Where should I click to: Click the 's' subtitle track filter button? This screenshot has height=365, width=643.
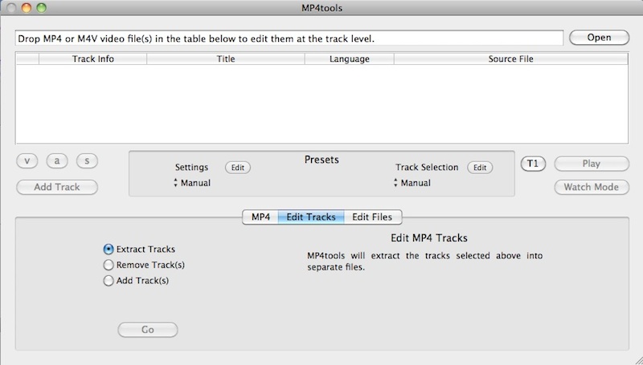87,162
